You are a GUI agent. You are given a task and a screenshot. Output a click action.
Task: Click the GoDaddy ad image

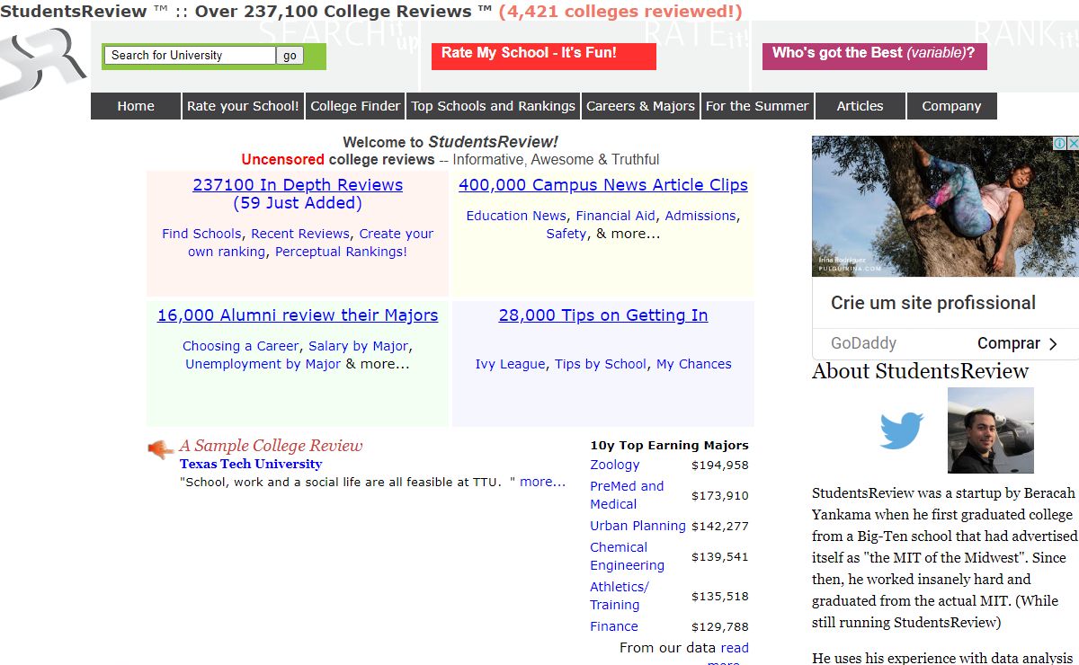point(945,206)
